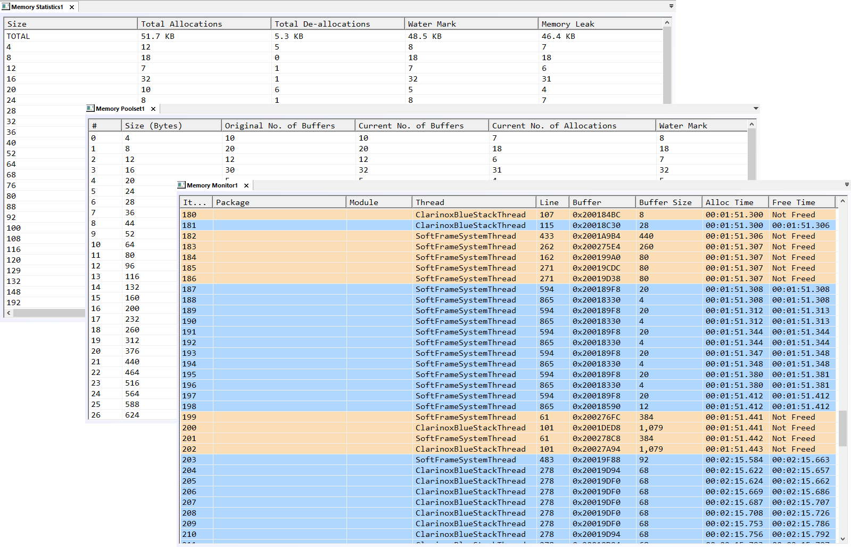Select Poolset row 26 with size 624
This screenshot has width=851, height=547.
133,415
